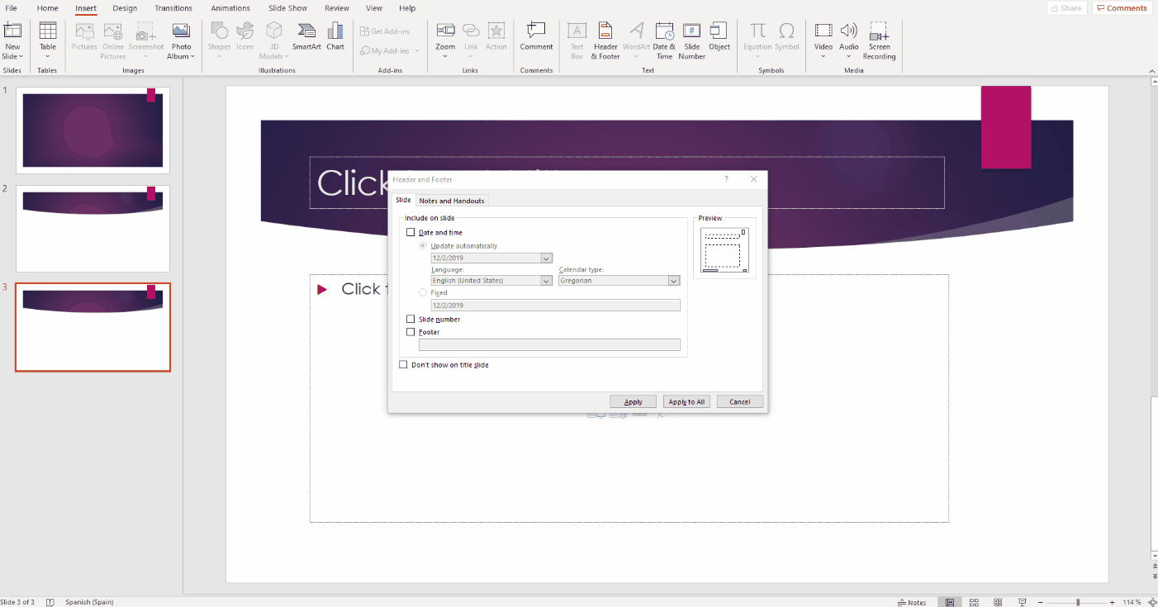Click the zoom slider in status bar
The height and width of the screenshot is (607, 1158).
point(1077,602)
